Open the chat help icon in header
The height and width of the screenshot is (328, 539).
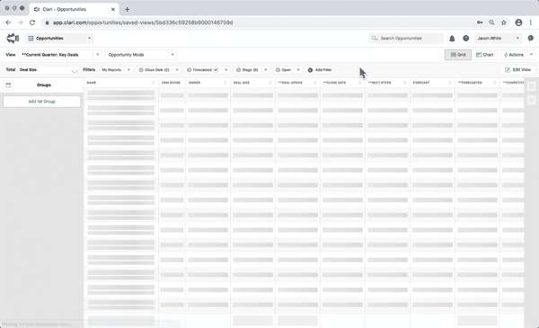531,38
